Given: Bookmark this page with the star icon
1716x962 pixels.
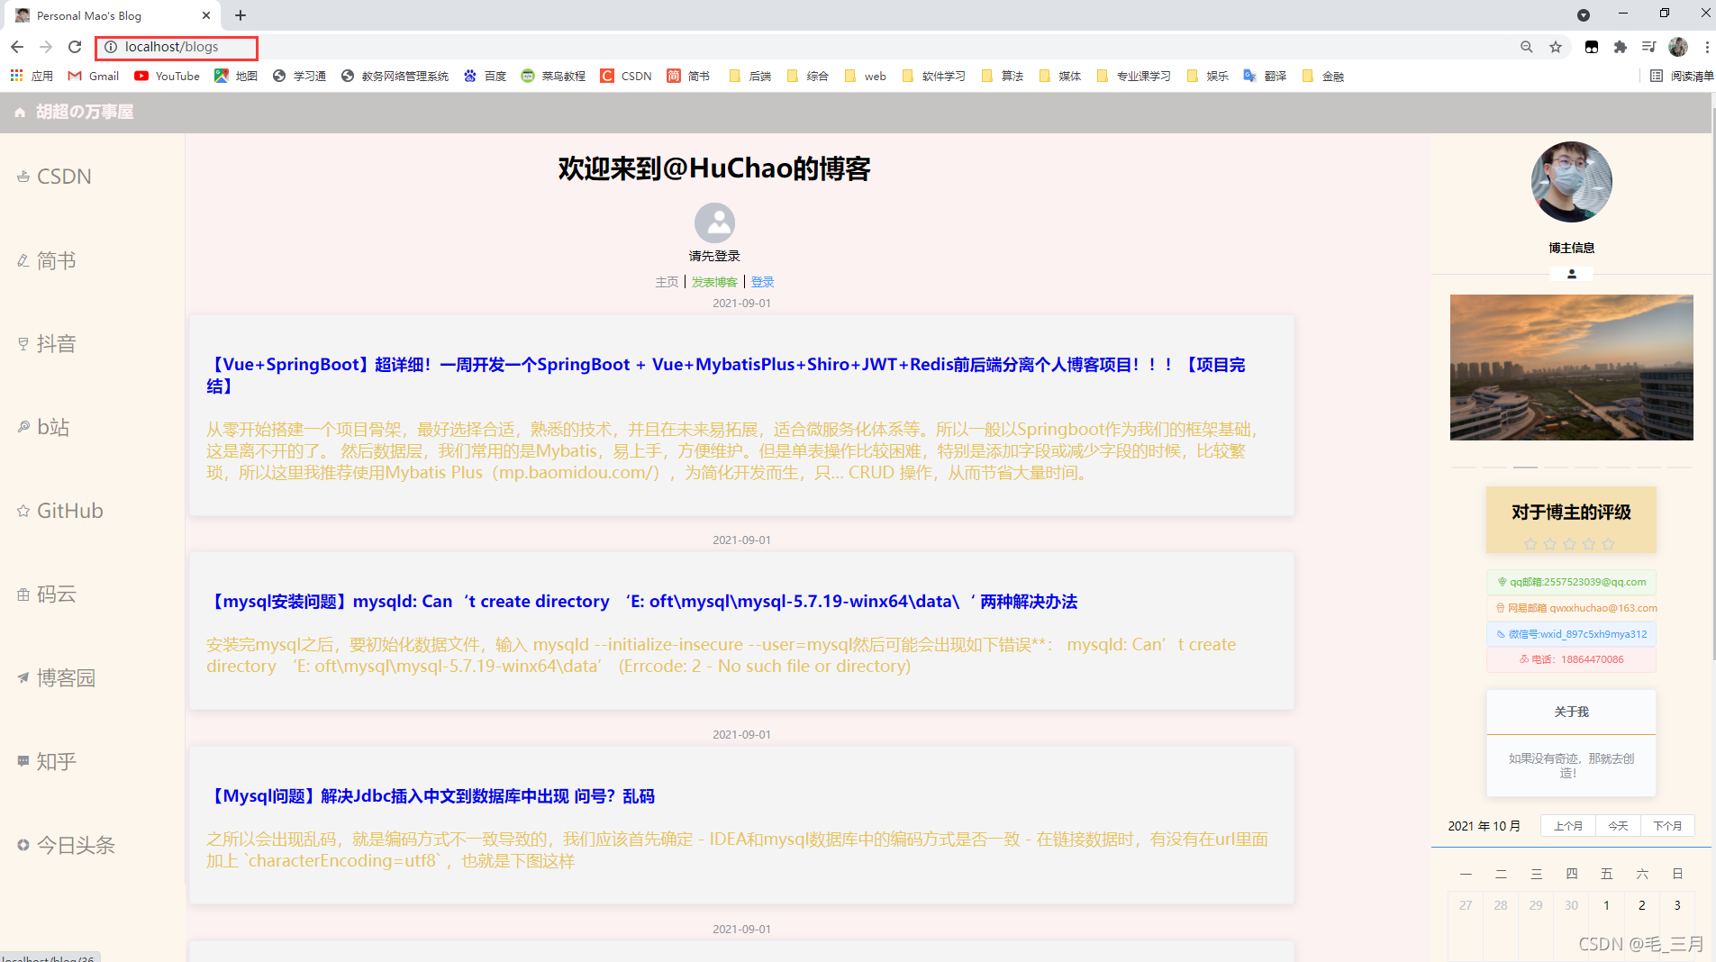Looking at the screenshot, I should 1556,47.
